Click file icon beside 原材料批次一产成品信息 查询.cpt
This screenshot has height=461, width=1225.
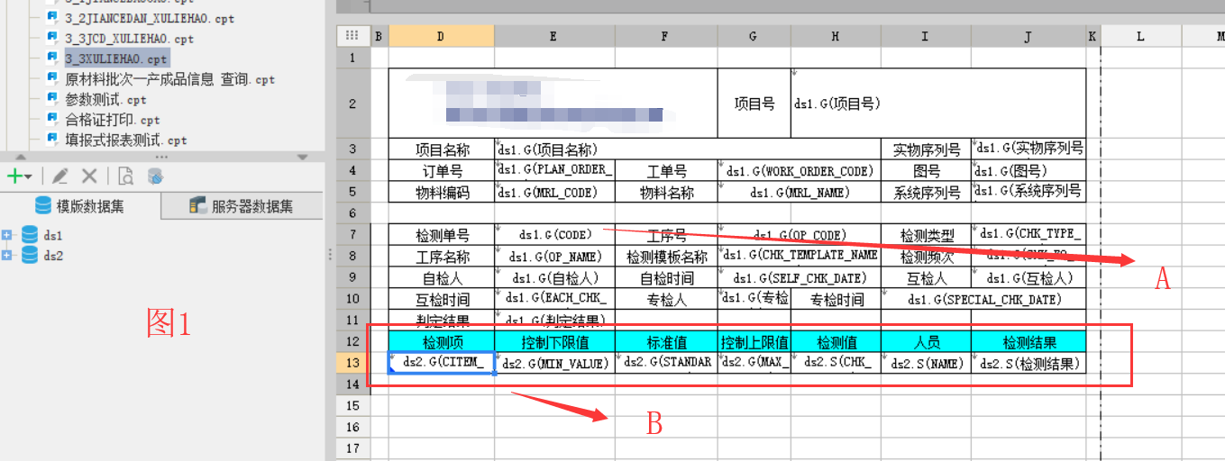coord(52,78)
